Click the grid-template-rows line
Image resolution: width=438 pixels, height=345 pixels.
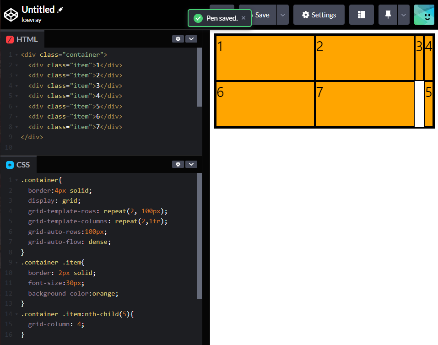click(x=98, y=211)
